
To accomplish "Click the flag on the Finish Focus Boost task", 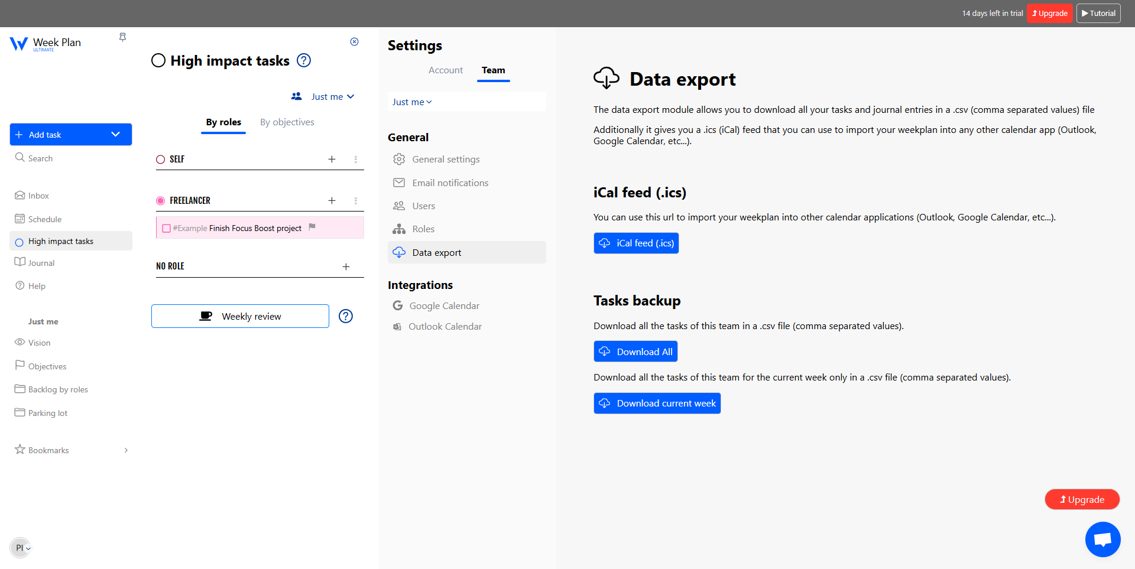I will pos(312,227).
